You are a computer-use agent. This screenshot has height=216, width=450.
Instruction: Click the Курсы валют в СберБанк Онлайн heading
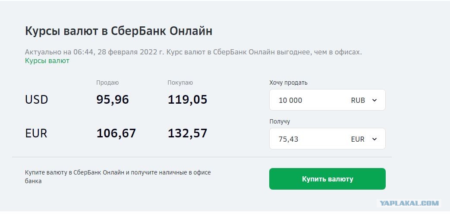[x=119, y=31]
